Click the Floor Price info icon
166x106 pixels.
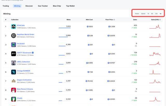pos(114,20)
